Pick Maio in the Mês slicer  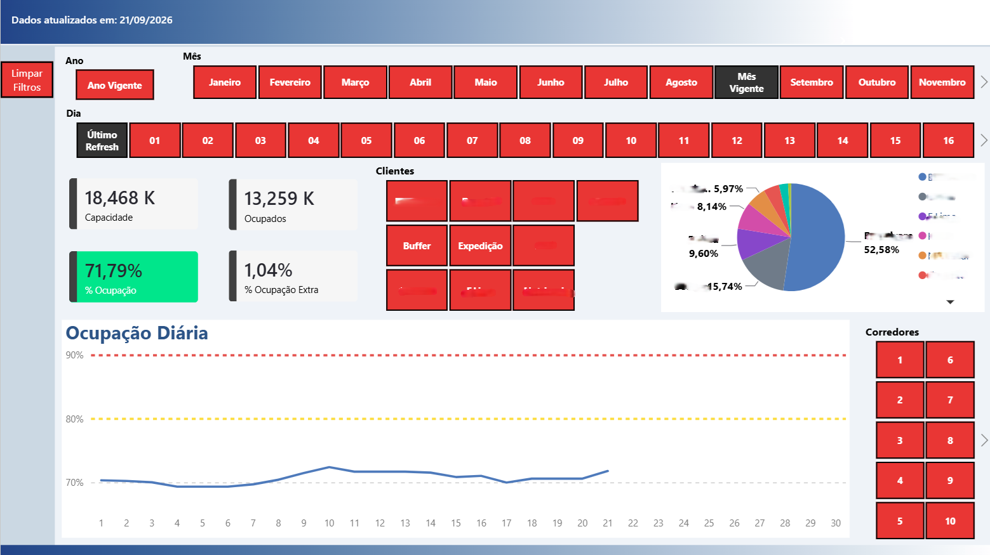coord(486,82)
